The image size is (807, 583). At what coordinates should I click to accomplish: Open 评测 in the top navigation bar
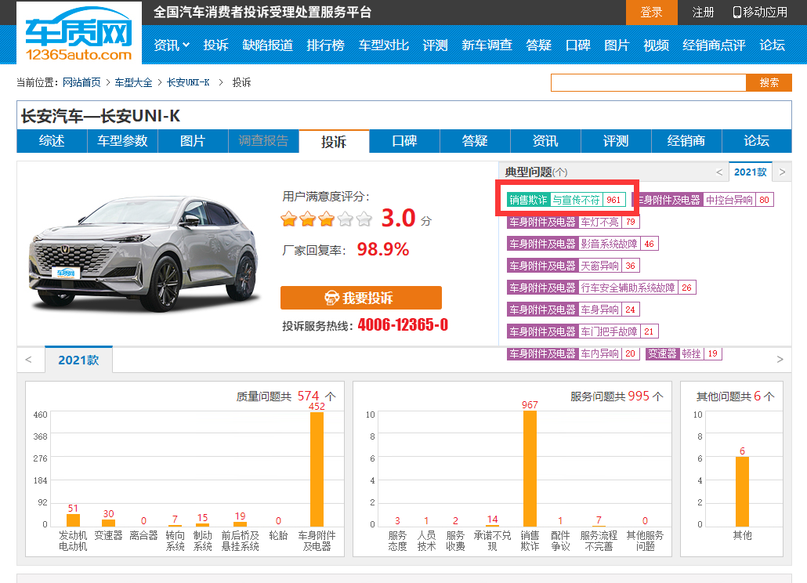point(435,45)
